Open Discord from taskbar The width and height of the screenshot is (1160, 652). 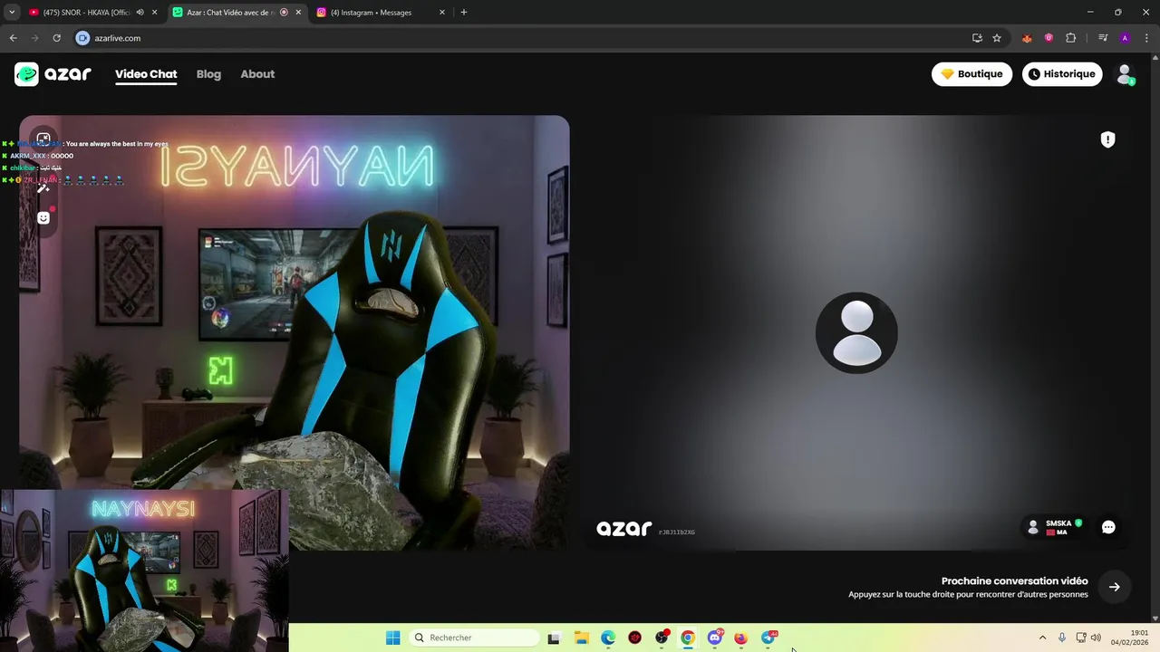click(x=715, y=638)
